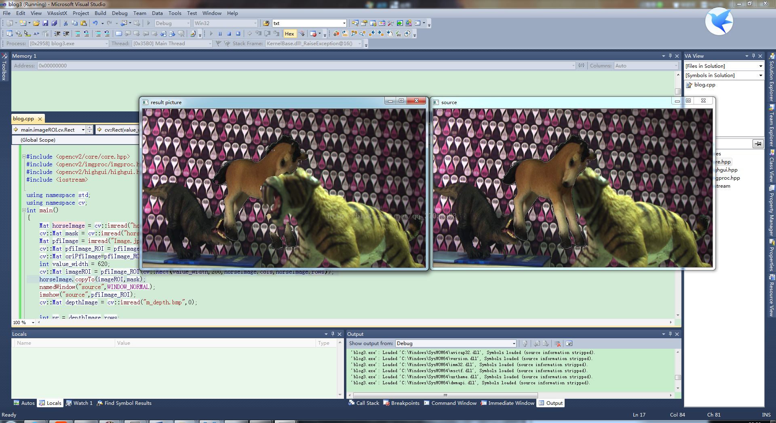Click the Clear All icon in Output panel

pos(558,343)
